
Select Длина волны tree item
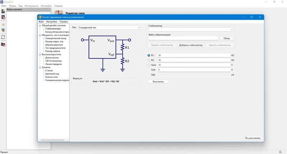click(52, 58)
